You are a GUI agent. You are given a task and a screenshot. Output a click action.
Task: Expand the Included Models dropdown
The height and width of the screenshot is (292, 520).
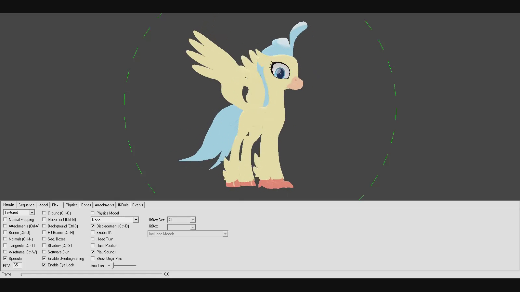click(x=225, y=234)
